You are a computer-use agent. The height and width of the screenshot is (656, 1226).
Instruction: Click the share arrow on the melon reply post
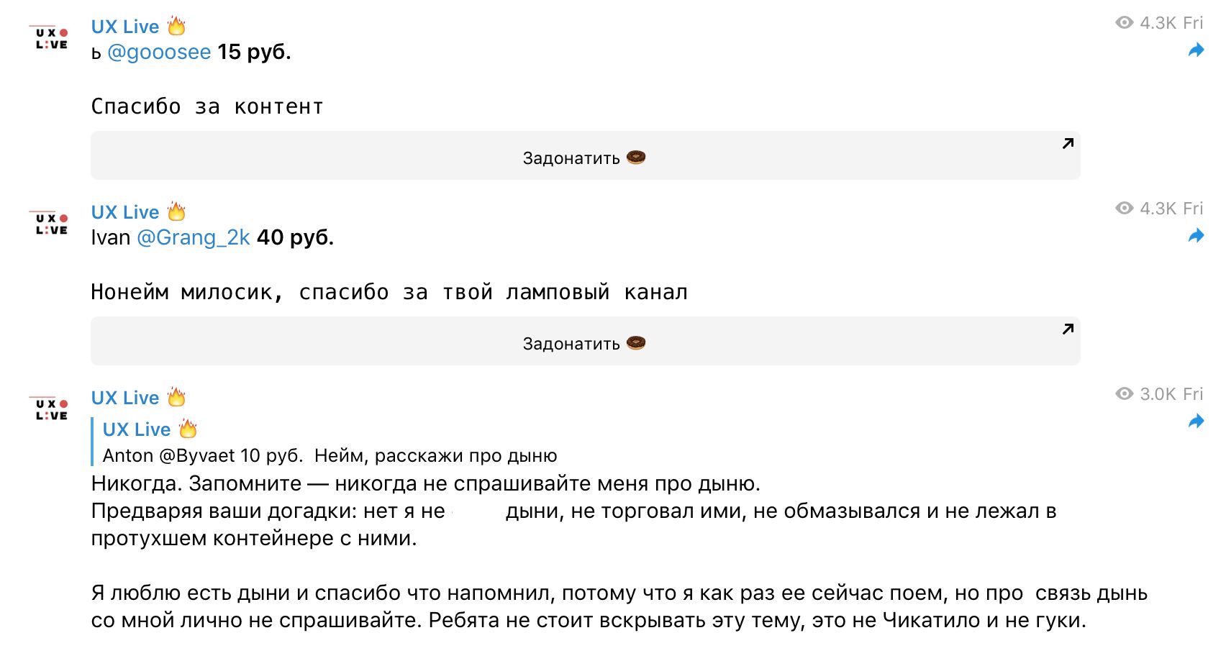pyautogui.click(x=1196, y=422)
